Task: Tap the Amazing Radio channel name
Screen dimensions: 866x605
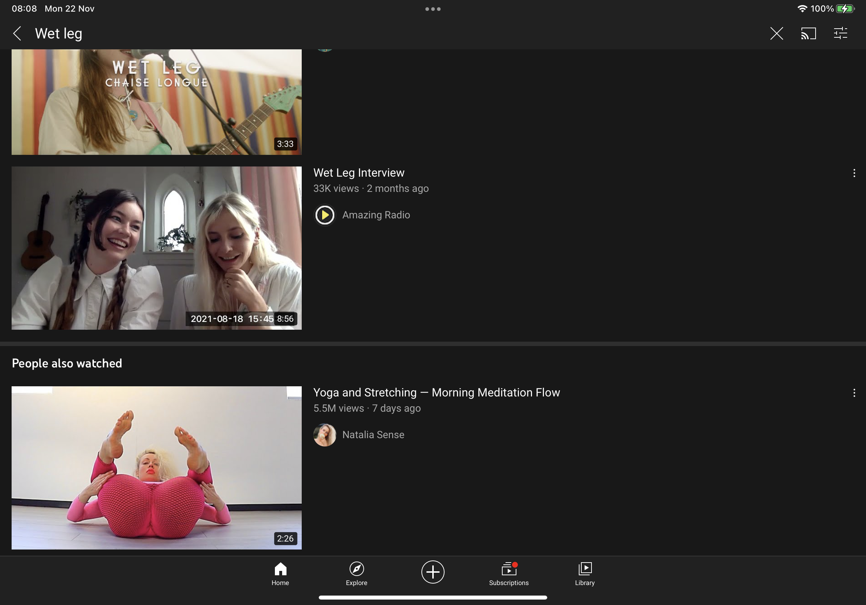Action: pyautogui.click(x=376, y=215)
